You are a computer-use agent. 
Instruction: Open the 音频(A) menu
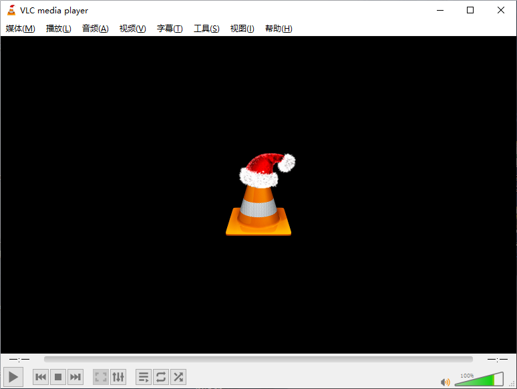[x=96, y=29]
